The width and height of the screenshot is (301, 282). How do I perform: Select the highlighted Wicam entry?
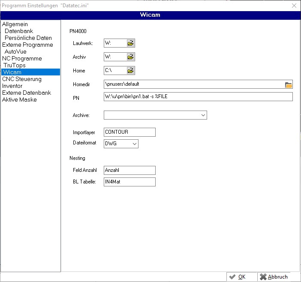(31, 72)
